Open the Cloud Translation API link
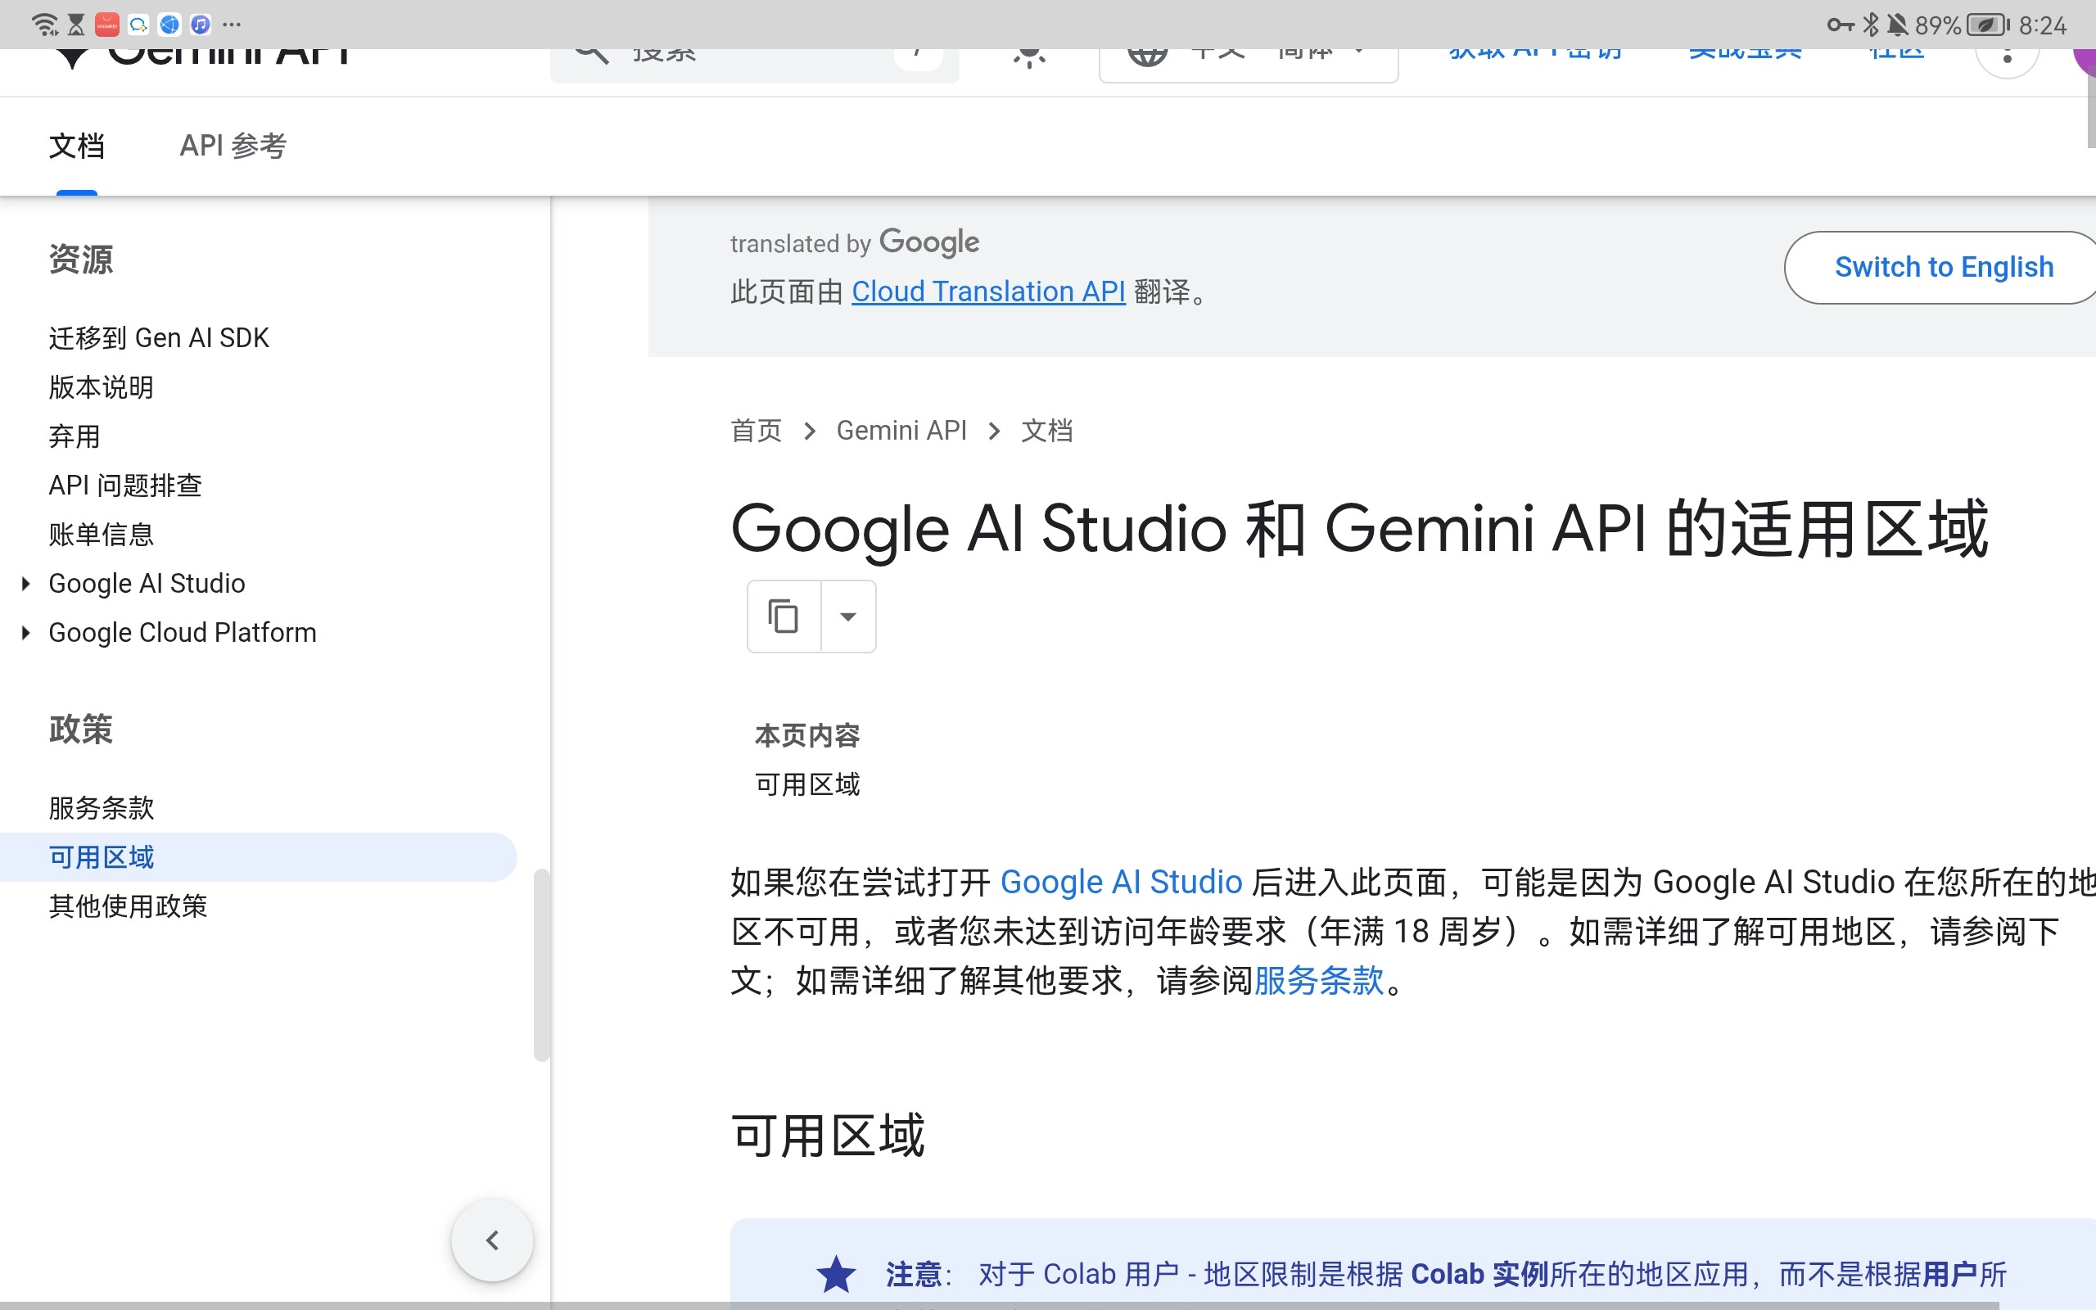 coord(987,292)
